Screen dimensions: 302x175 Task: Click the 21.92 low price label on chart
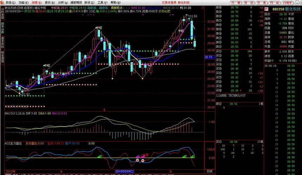pyautogui.click(x=26, y=94)
